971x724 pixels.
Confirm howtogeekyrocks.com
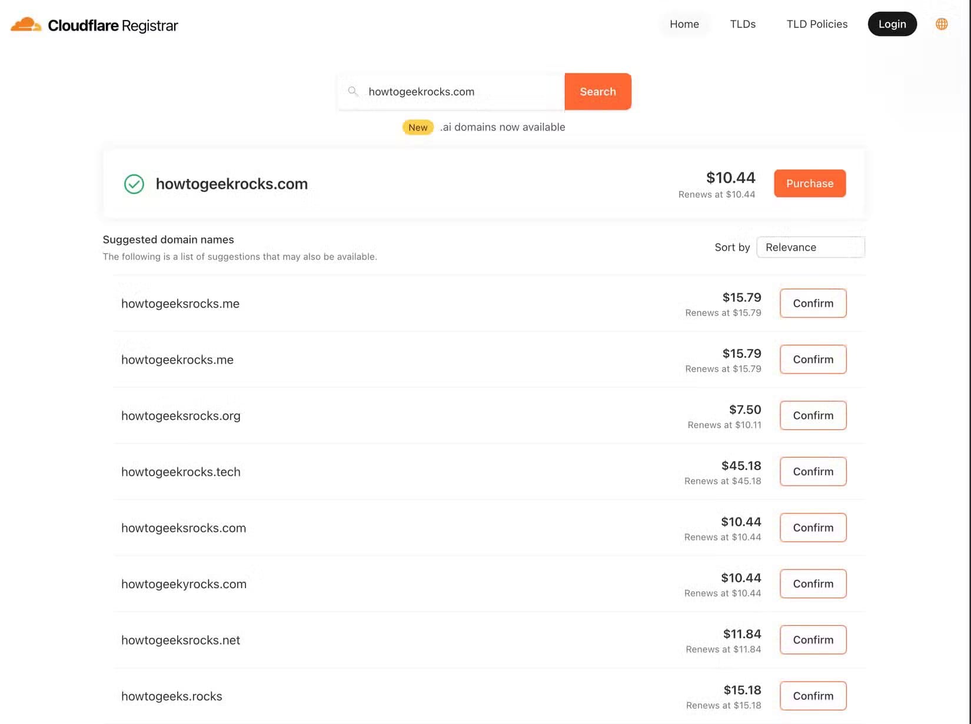pyautogui.click(x=813, y=584)
